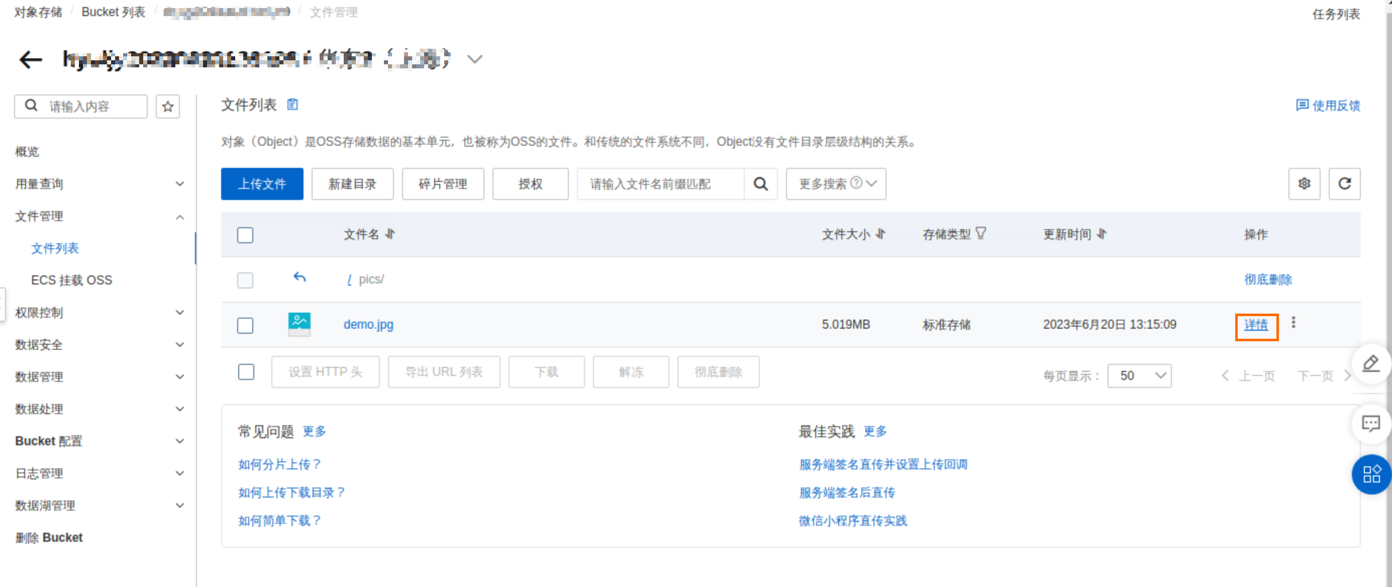Open 详情 link for demo.jpg

coord(1256,325)
